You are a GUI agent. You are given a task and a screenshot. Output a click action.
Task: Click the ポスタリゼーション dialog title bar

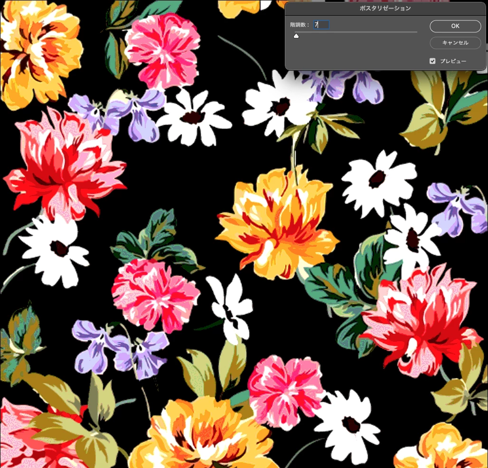tap(385, 9)
